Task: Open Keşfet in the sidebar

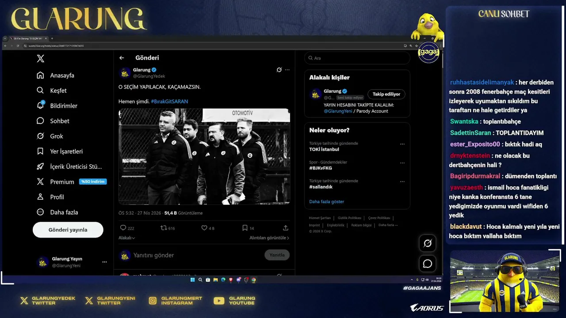Action: tap(52, 91)
